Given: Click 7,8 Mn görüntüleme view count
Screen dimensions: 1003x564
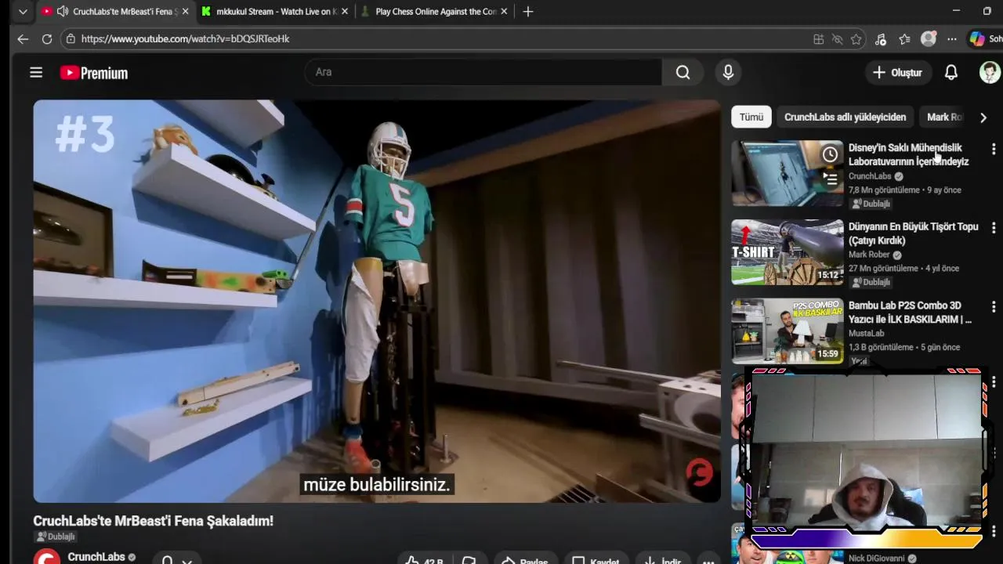Looking at the screenshot, I should pos(884,190).
